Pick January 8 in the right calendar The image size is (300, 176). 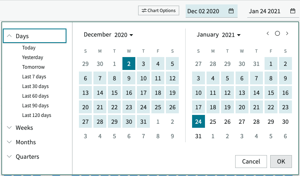click(x=271, y=78)
